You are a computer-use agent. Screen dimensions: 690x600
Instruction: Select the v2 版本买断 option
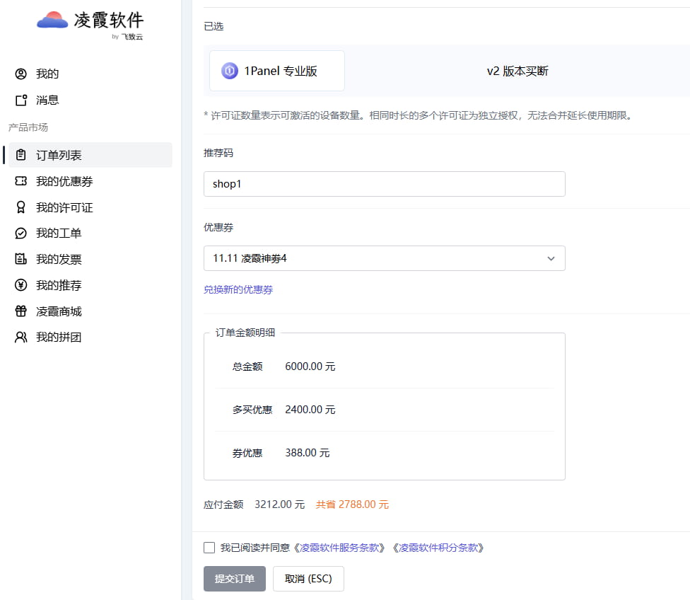pyautogui.click(x=517, y=71)
